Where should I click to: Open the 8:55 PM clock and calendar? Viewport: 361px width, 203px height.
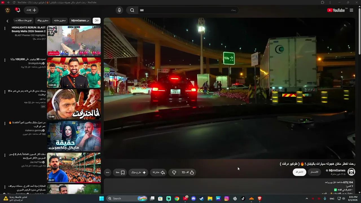point(353,198)
